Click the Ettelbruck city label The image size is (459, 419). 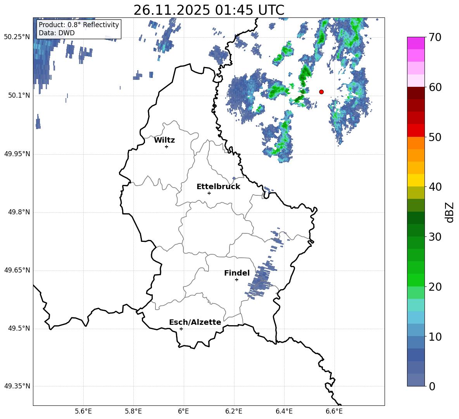tap(218, 187)
